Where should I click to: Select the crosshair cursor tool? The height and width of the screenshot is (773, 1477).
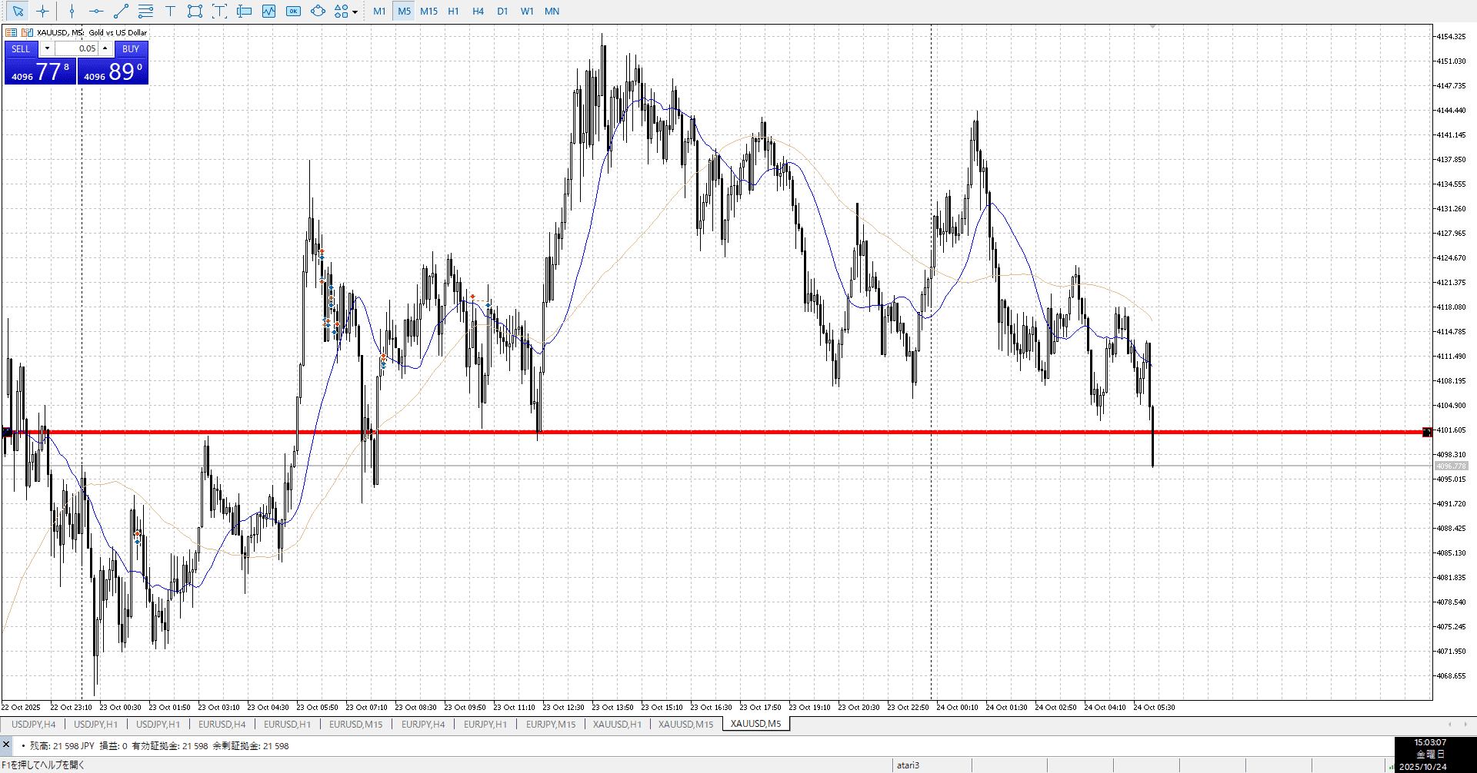coord(42,11)
